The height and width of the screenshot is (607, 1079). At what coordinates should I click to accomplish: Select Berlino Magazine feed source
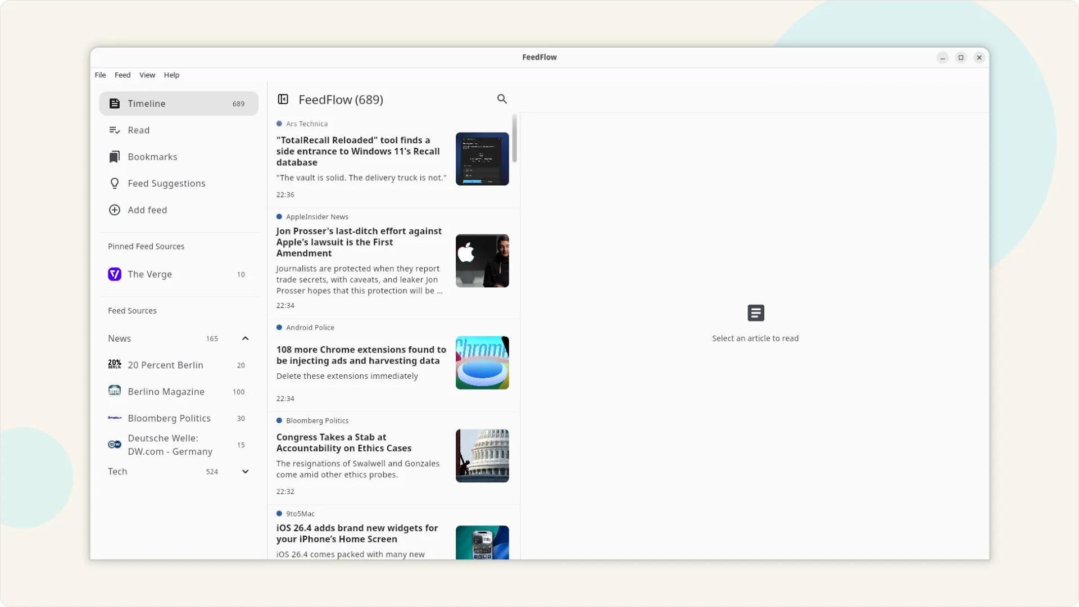point(179,392)
